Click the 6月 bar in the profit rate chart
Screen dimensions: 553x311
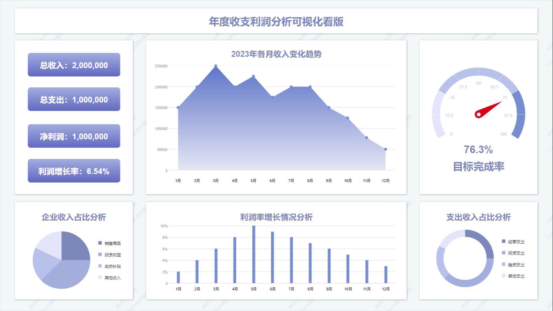click(273, 257)
